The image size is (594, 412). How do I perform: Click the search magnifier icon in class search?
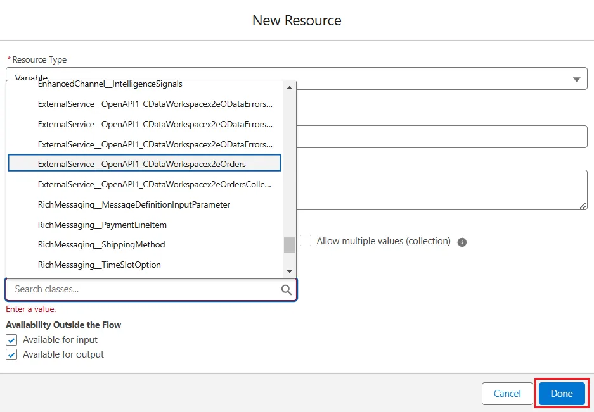287,289
